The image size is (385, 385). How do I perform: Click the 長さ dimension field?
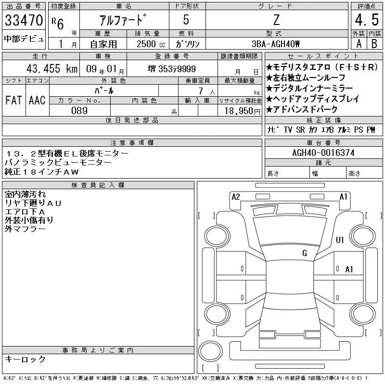pyautogui.click(x=287, y=173)
